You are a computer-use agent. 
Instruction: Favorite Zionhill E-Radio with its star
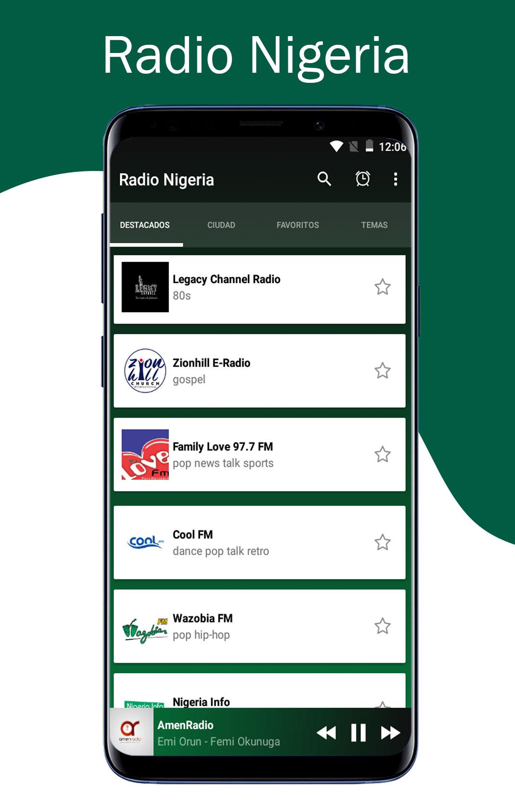point(383,371)
